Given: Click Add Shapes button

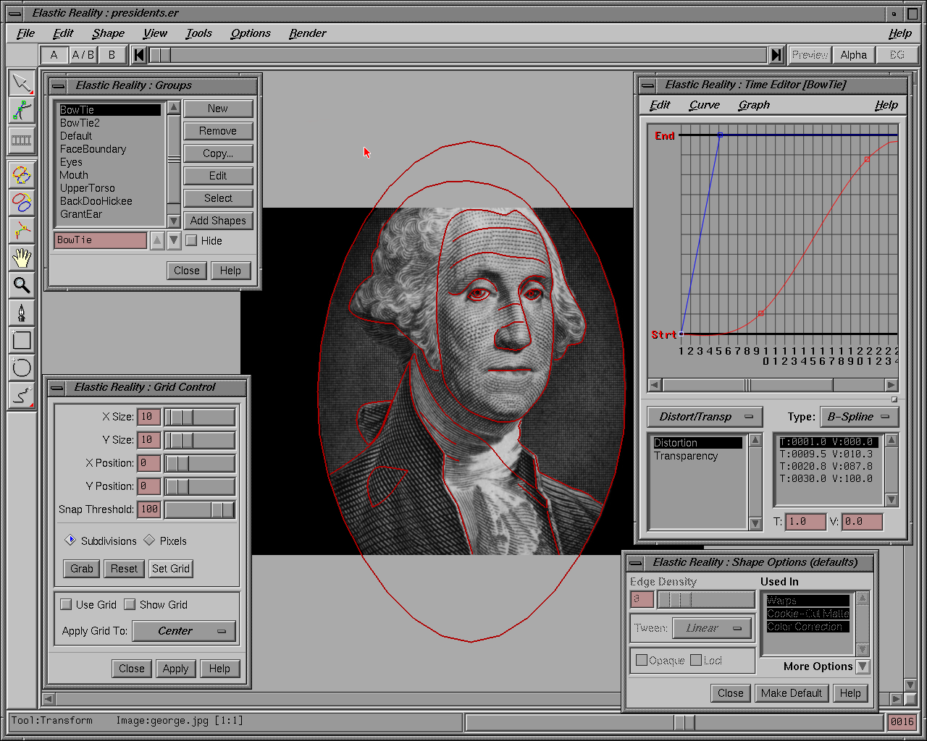Looking at the screenshot, I should 218,221.
